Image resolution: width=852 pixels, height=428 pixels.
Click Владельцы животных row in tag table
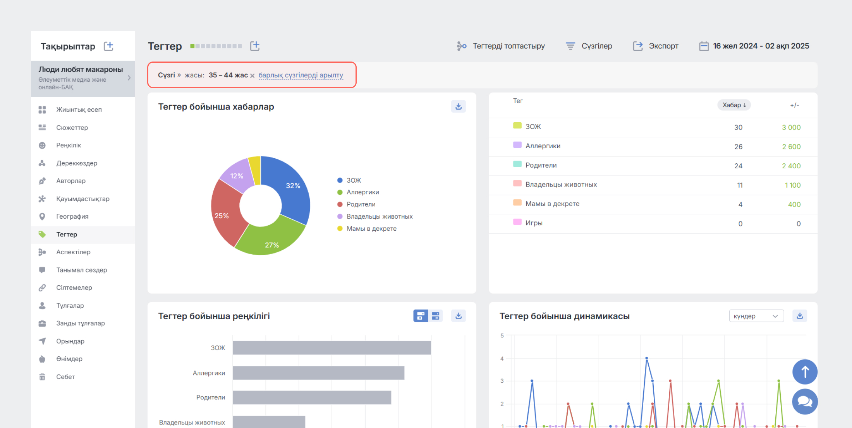(x=653, y=185)
